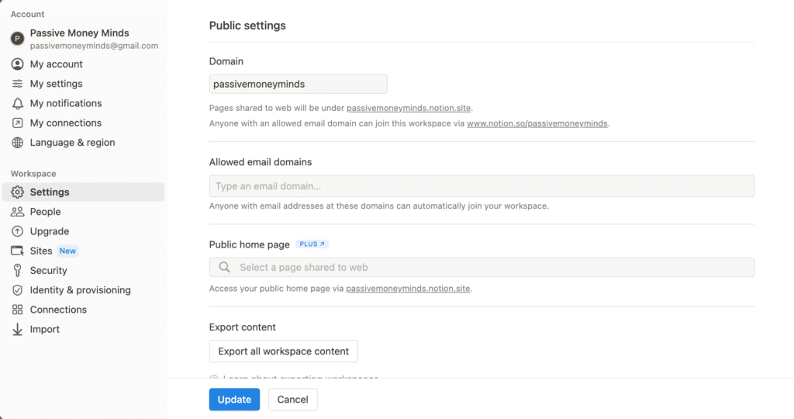Screen dimensions: 794x419
Task: Click Export all workspace content
Action: [x=284, y=351]
